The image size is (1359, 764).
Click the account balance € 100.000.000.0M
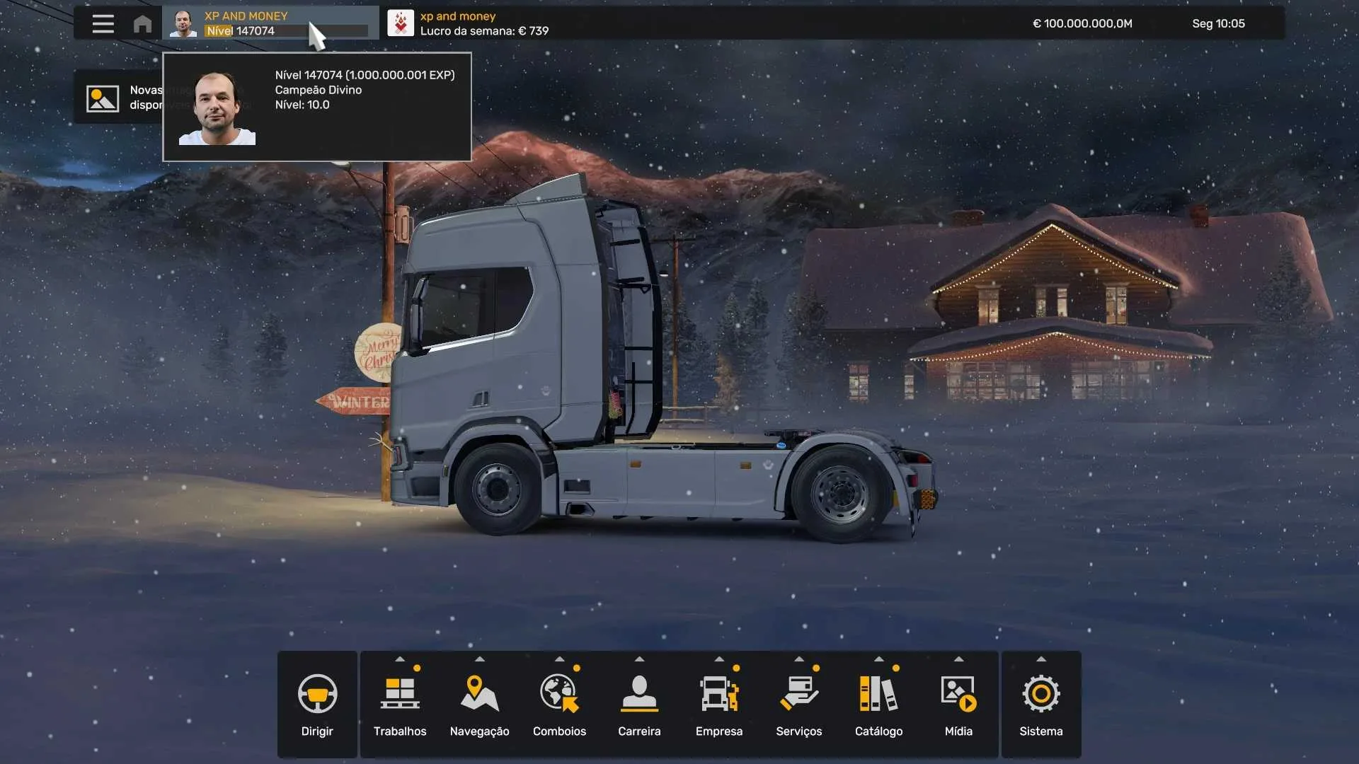[x=1082, y=23]
